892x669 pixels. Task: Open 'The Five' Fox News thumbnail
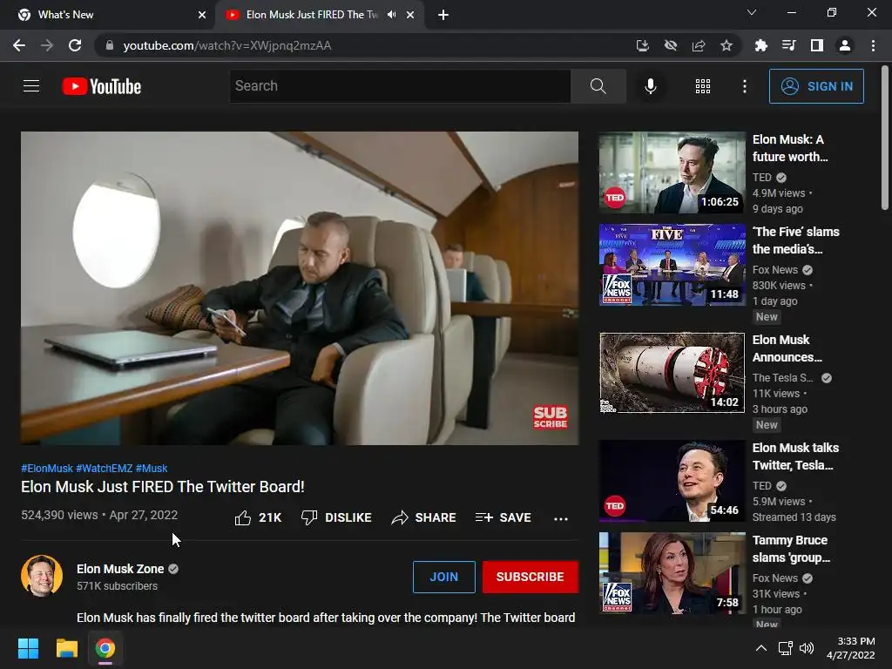(x=672, y=265)
